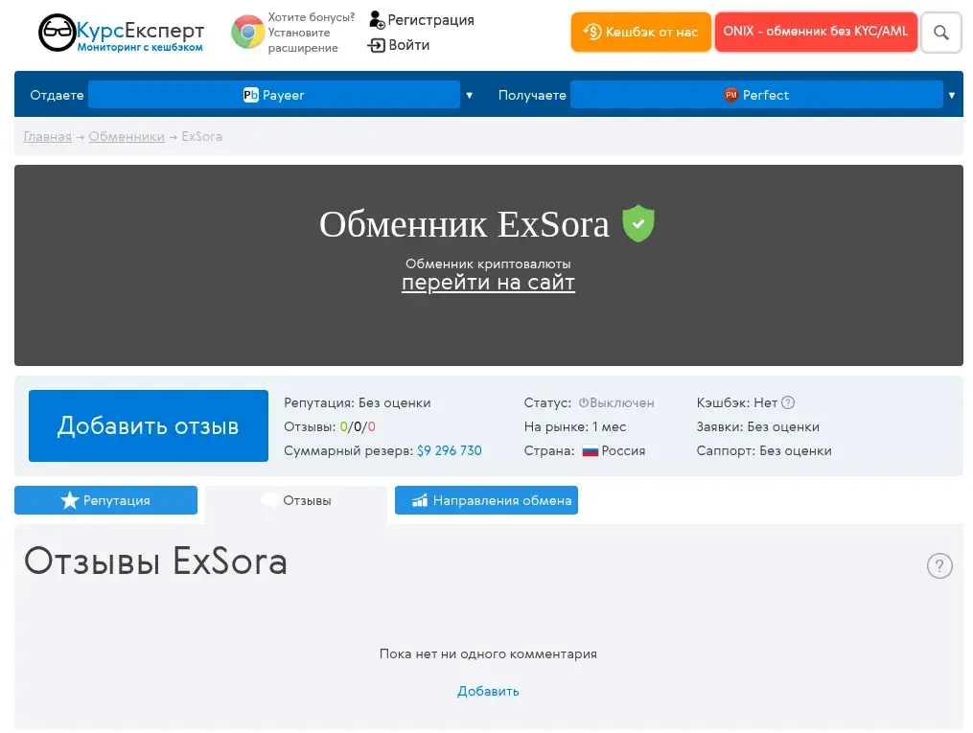Click the Russian flag icon
The height and width of the screenshot is (733, 973).
coord(591,451)
